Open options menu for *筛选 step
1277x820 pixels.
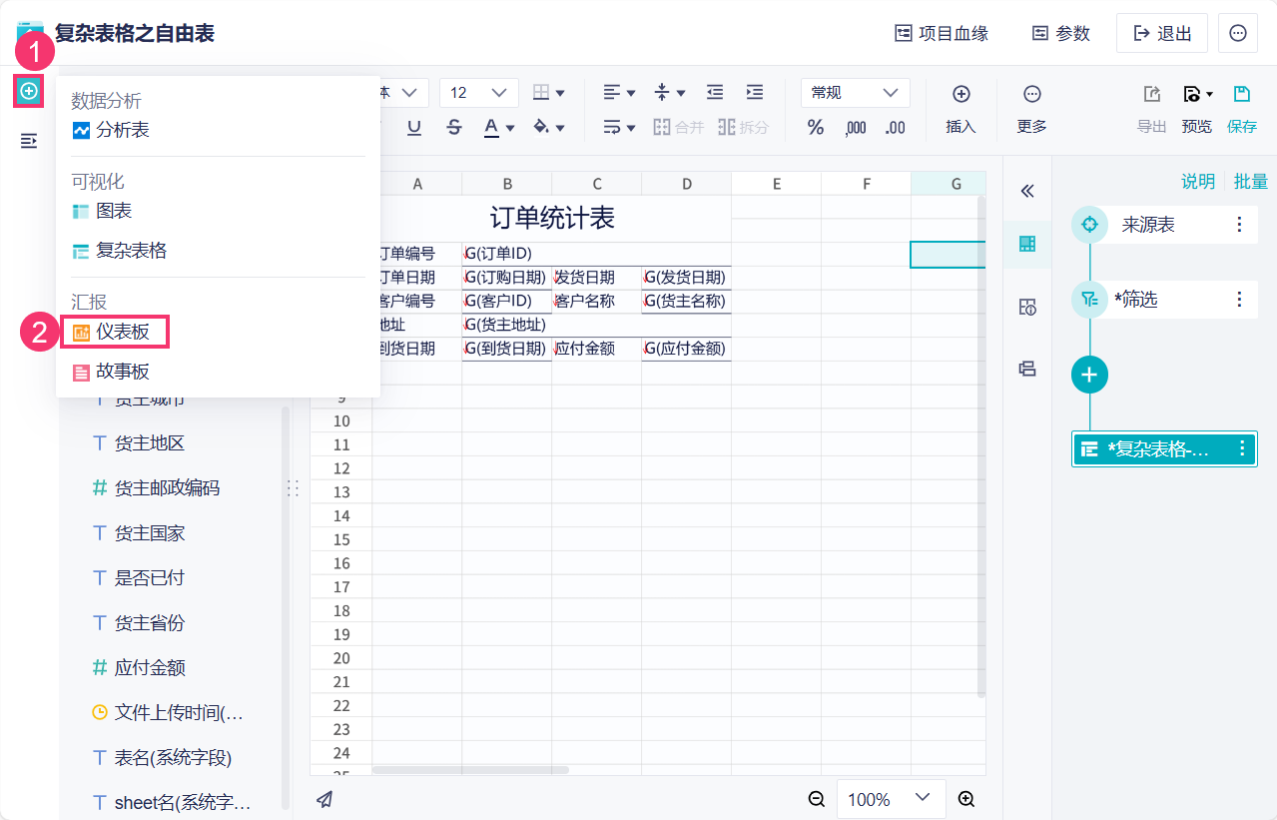click(1239, 299)
